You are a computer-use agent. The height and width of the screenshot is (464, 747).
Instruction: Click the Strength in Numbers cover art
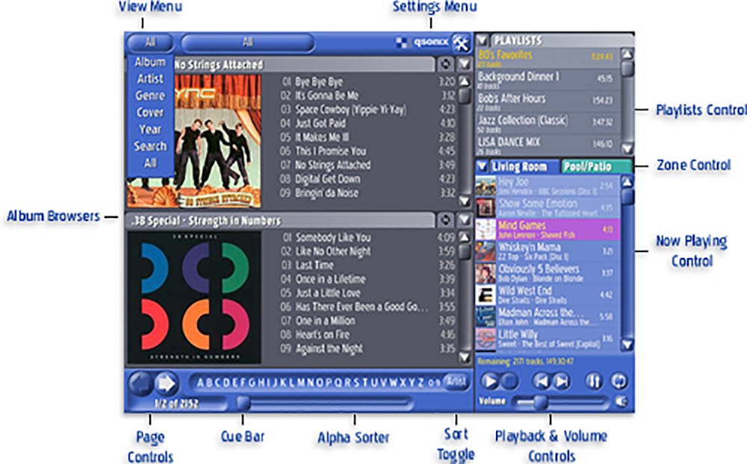(x=194, y=298)
